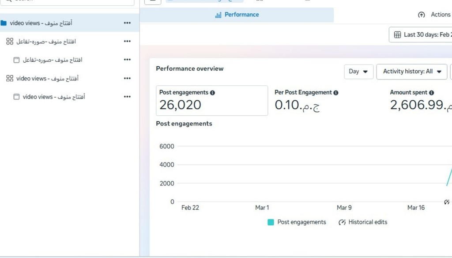Toggle Historical edits in the chart legend
The image size is (452, 258).
(363, 222)
